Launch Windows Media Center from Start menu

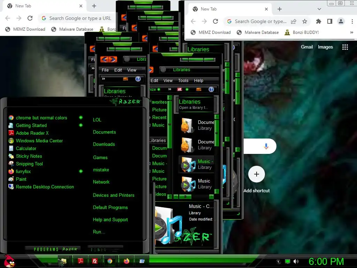pos(35,141)
